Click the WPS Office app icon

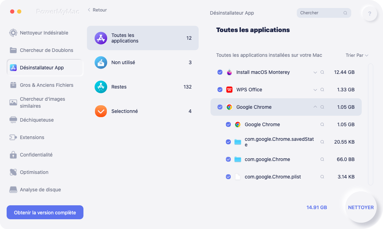pos(229,90)
